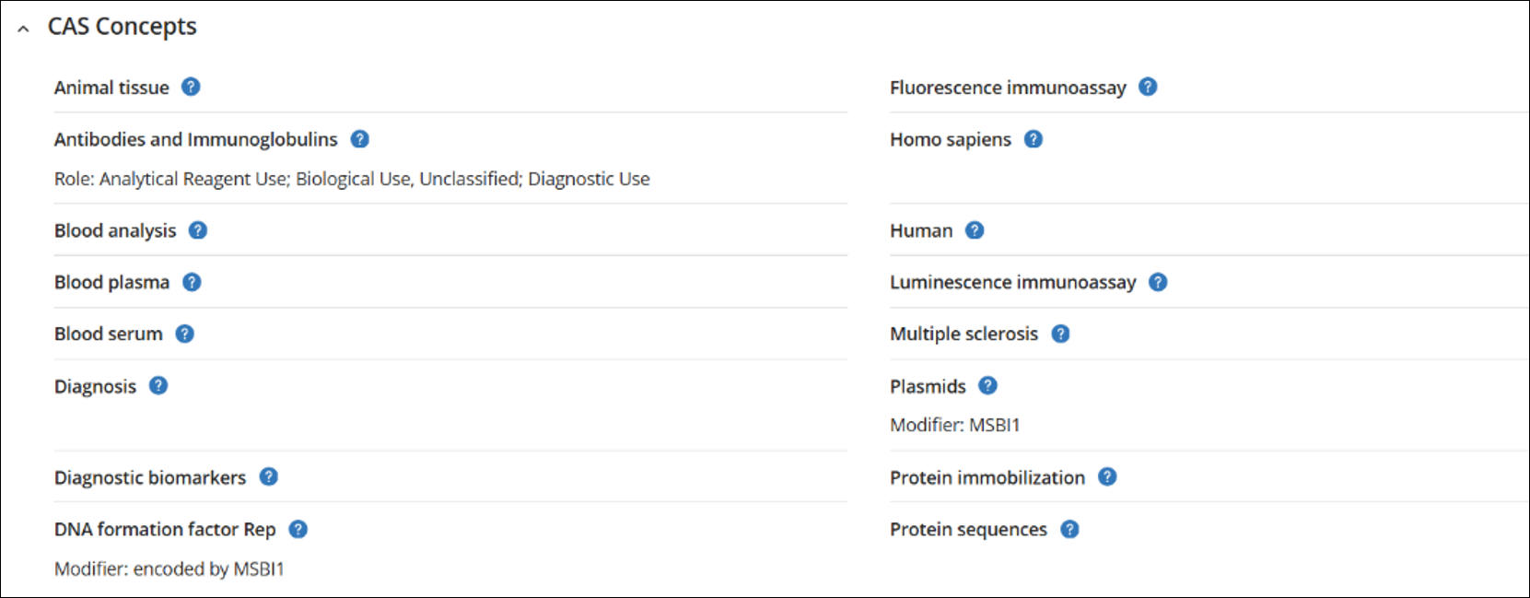
Task: Click help icon next to Diagnosis
Action: 158,385
